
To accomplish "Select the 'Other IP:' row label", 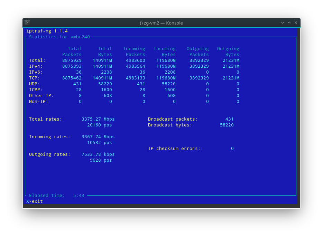I will point(41,95).
